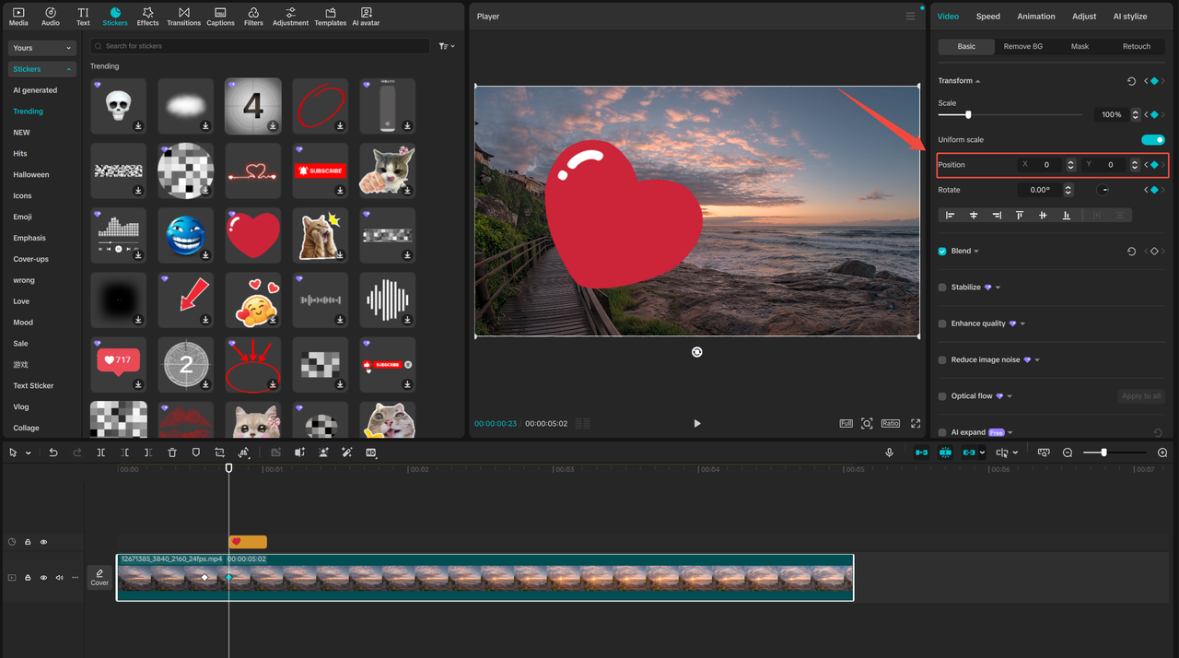Click the Delete icon in the timeline toolbar
Viewport: 1179px width, 658px height.
click(x=172, y=452)
